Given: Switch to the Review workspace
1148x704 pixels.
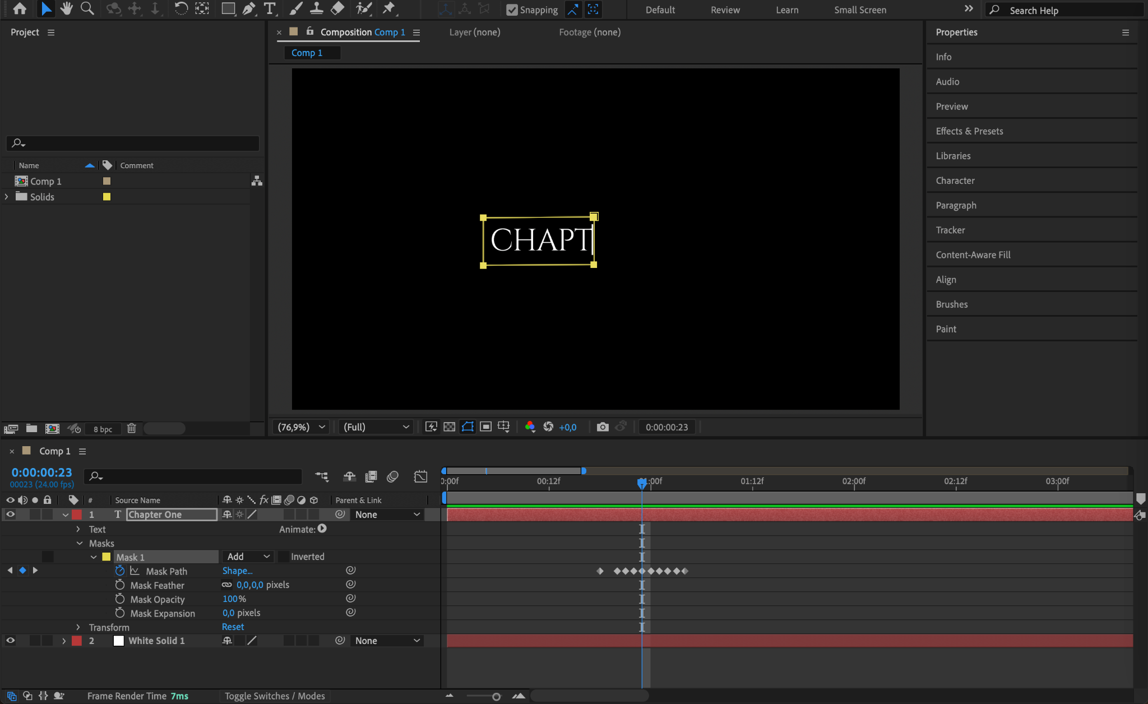Looking at the screenshot, I should click(x=725, y=10).
